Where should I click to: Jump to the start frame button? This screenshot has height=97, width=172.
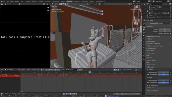(66, 94)
